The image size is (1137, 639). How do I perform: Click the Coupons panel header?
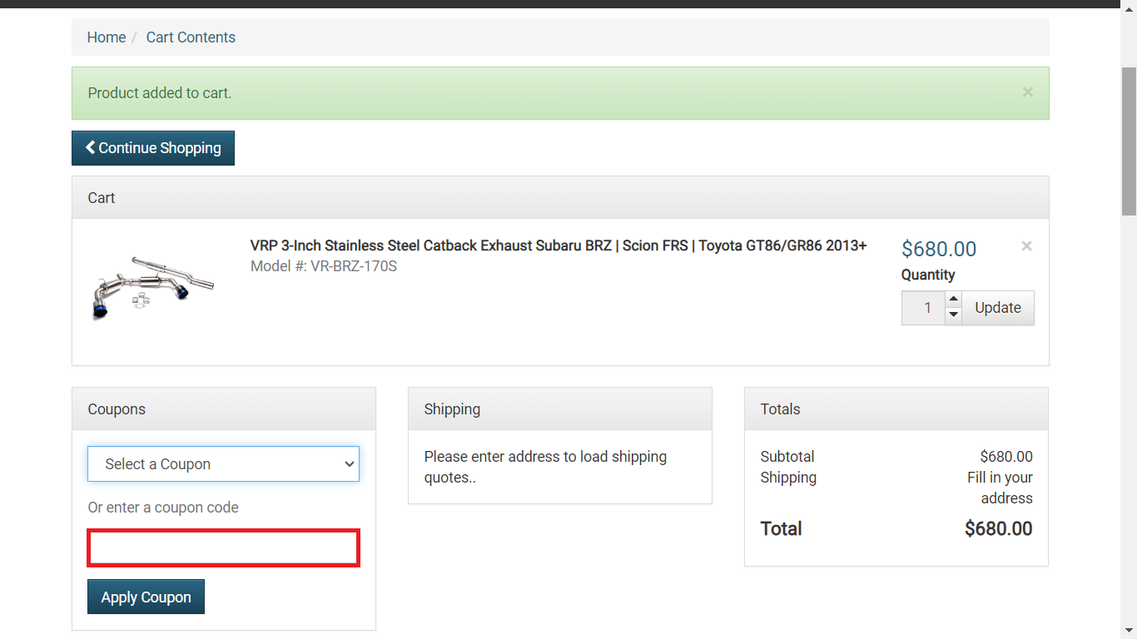click(x=223, y=409)
